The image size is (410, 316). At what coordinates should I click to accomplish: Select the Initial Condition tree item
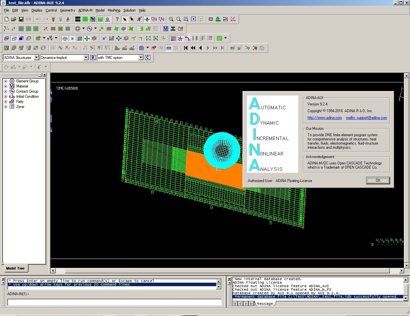28,96
